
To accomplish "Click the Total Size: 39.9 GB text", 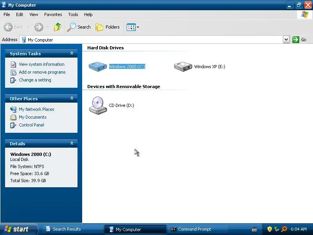I will coord(28,181).
